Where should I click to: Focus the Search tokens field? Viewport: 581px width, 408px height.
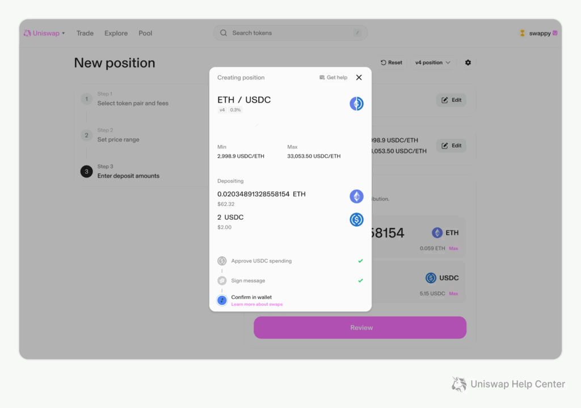click(290, 33)
